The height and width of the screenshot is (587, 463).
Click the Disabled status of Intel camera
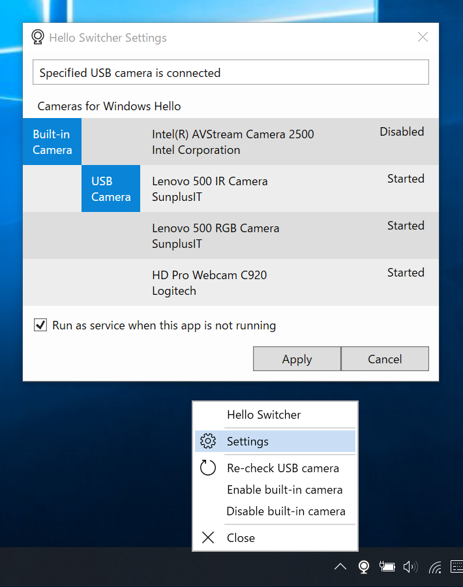point(402,132)
